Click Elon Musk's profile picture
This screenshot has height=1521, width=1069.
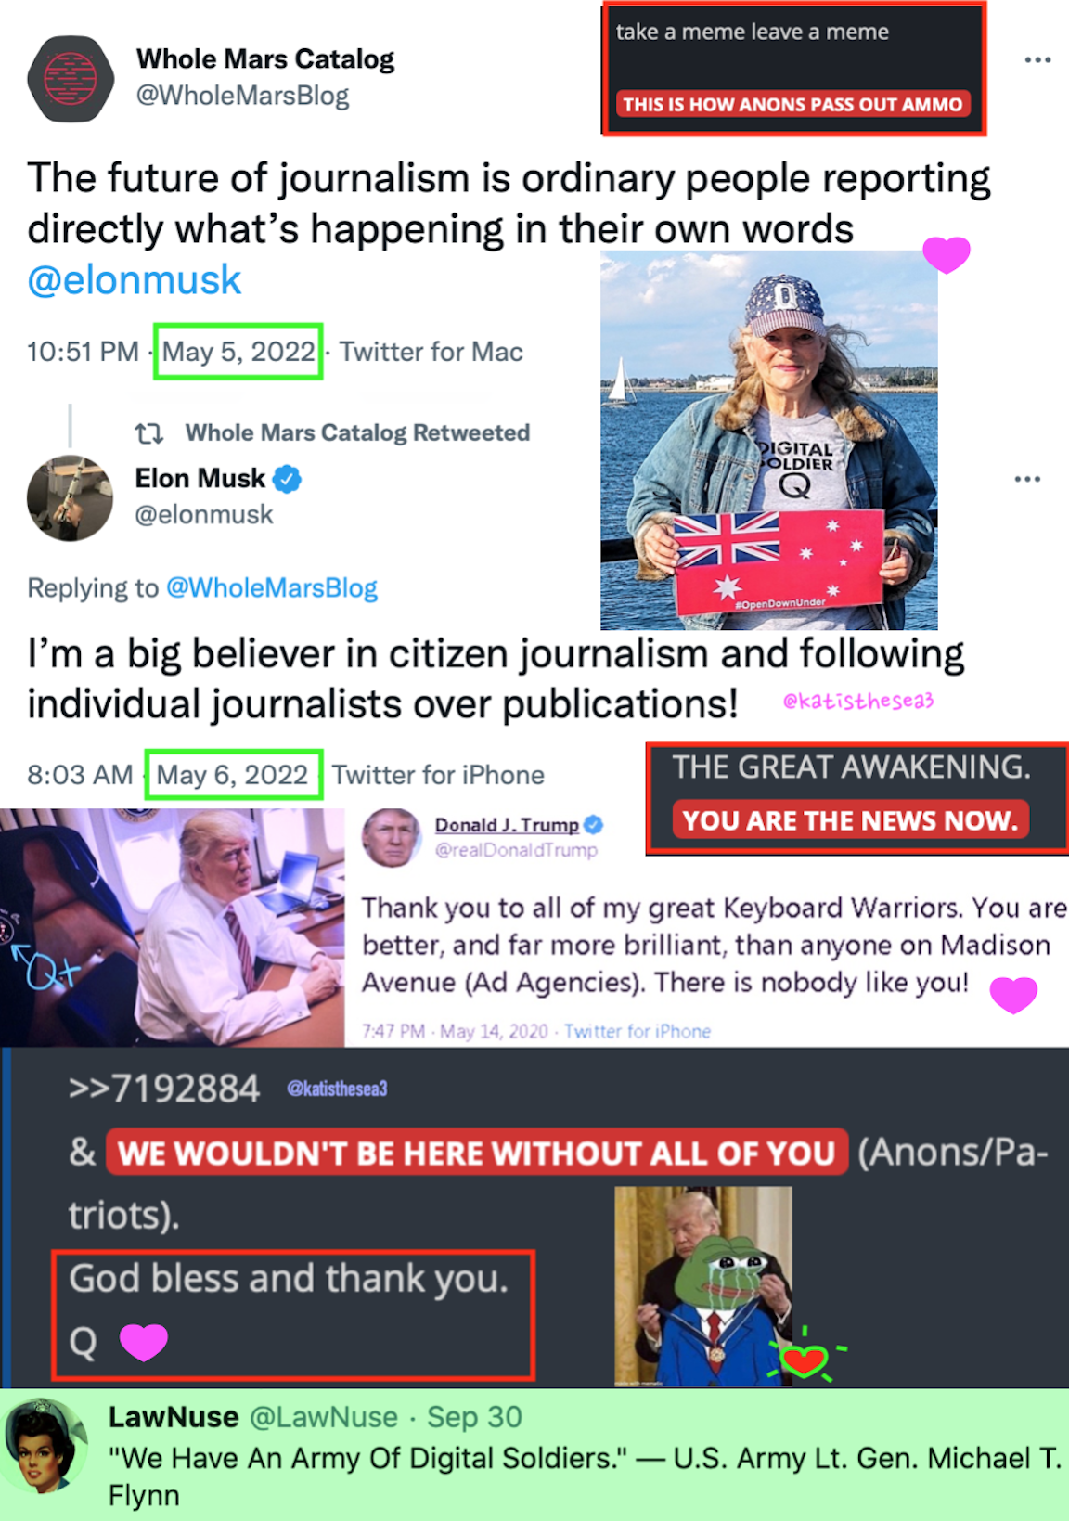[71, 498]
